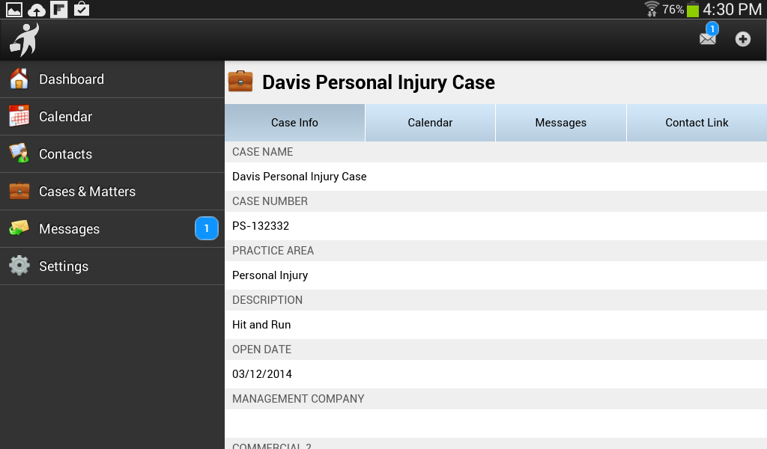Viewport: 767px width, 449px height.
Task: Open Settings via the gear icon
Action: [x=19, y=266]
